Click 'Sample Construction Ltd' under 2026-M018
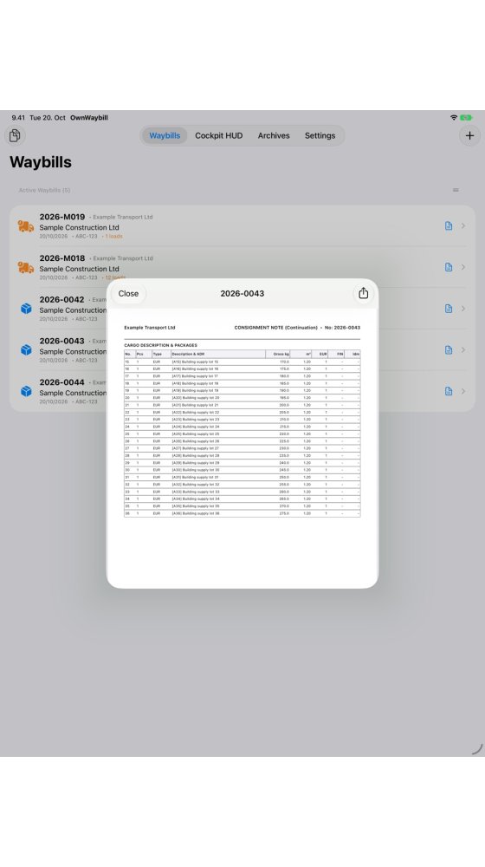 79,269
